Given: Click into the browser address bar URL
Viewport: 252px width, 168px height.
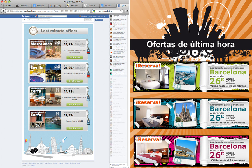Looking at the screenshot, I should 45,11.
